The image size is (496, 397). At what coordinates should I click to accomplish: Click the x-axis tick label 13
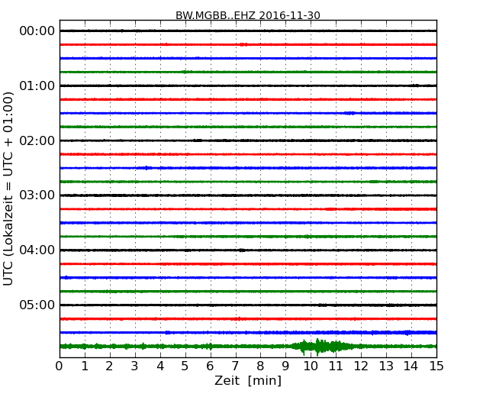(386, 366)
